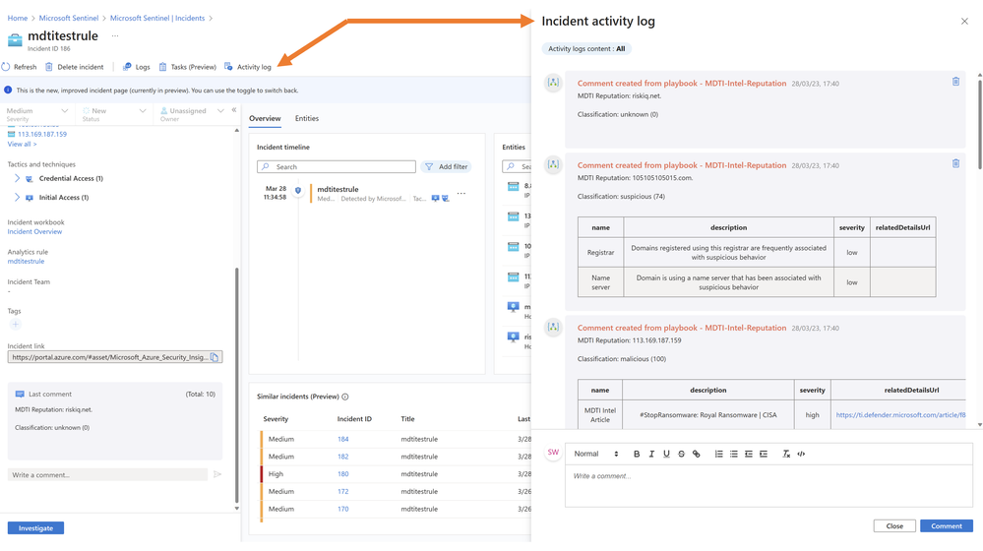Open IP address 113.169.187.159 link
983x551 pixels.
coord(42,134)
